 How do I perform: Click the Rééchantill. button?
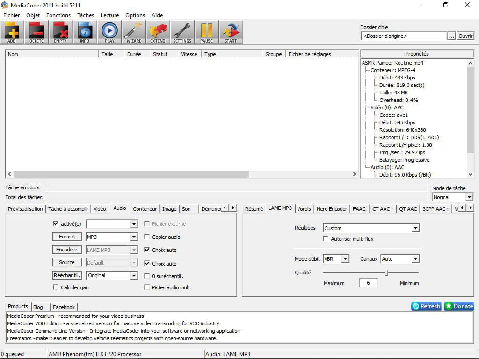click(x=67, y=275)
